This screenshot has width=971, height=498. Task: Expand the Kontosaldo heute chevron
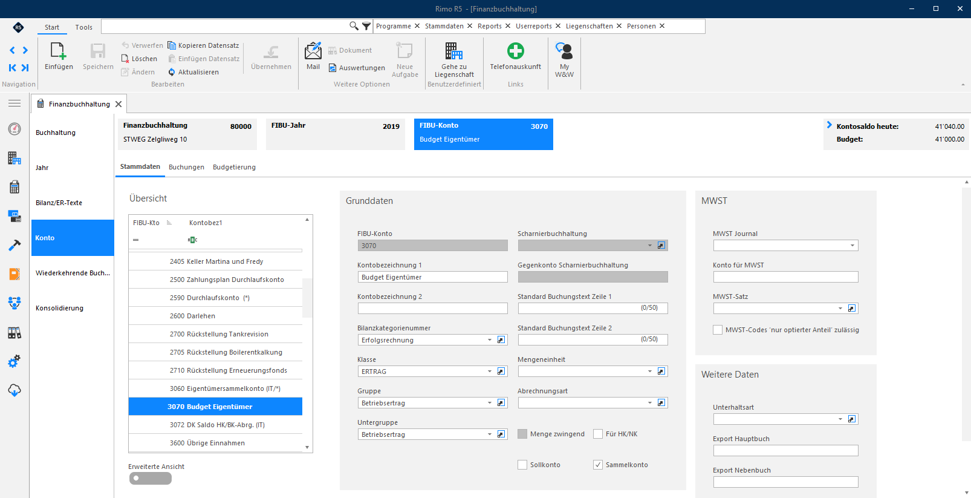[830, 125]
